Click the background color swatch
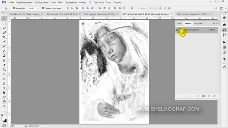Viewport: 228px width, 128px height. click(5, 121)
